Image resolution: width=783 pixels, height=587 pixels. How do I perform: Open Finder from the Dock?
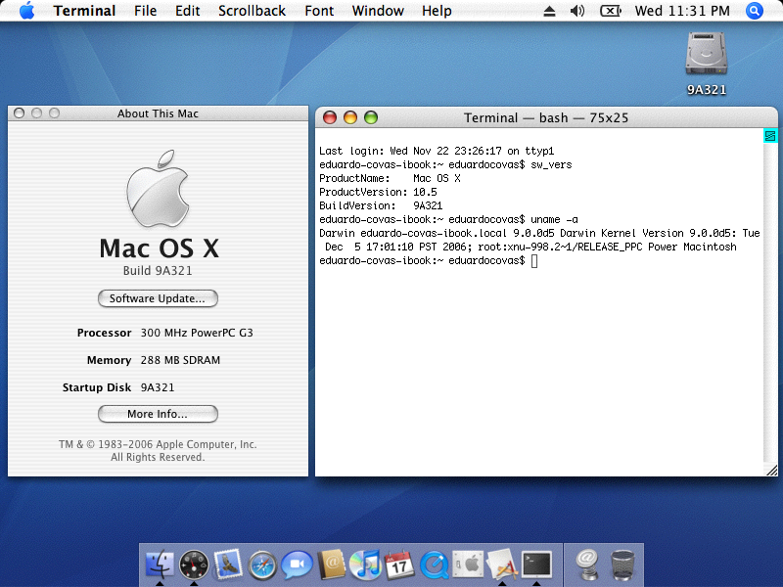click(x=159, y=564)
